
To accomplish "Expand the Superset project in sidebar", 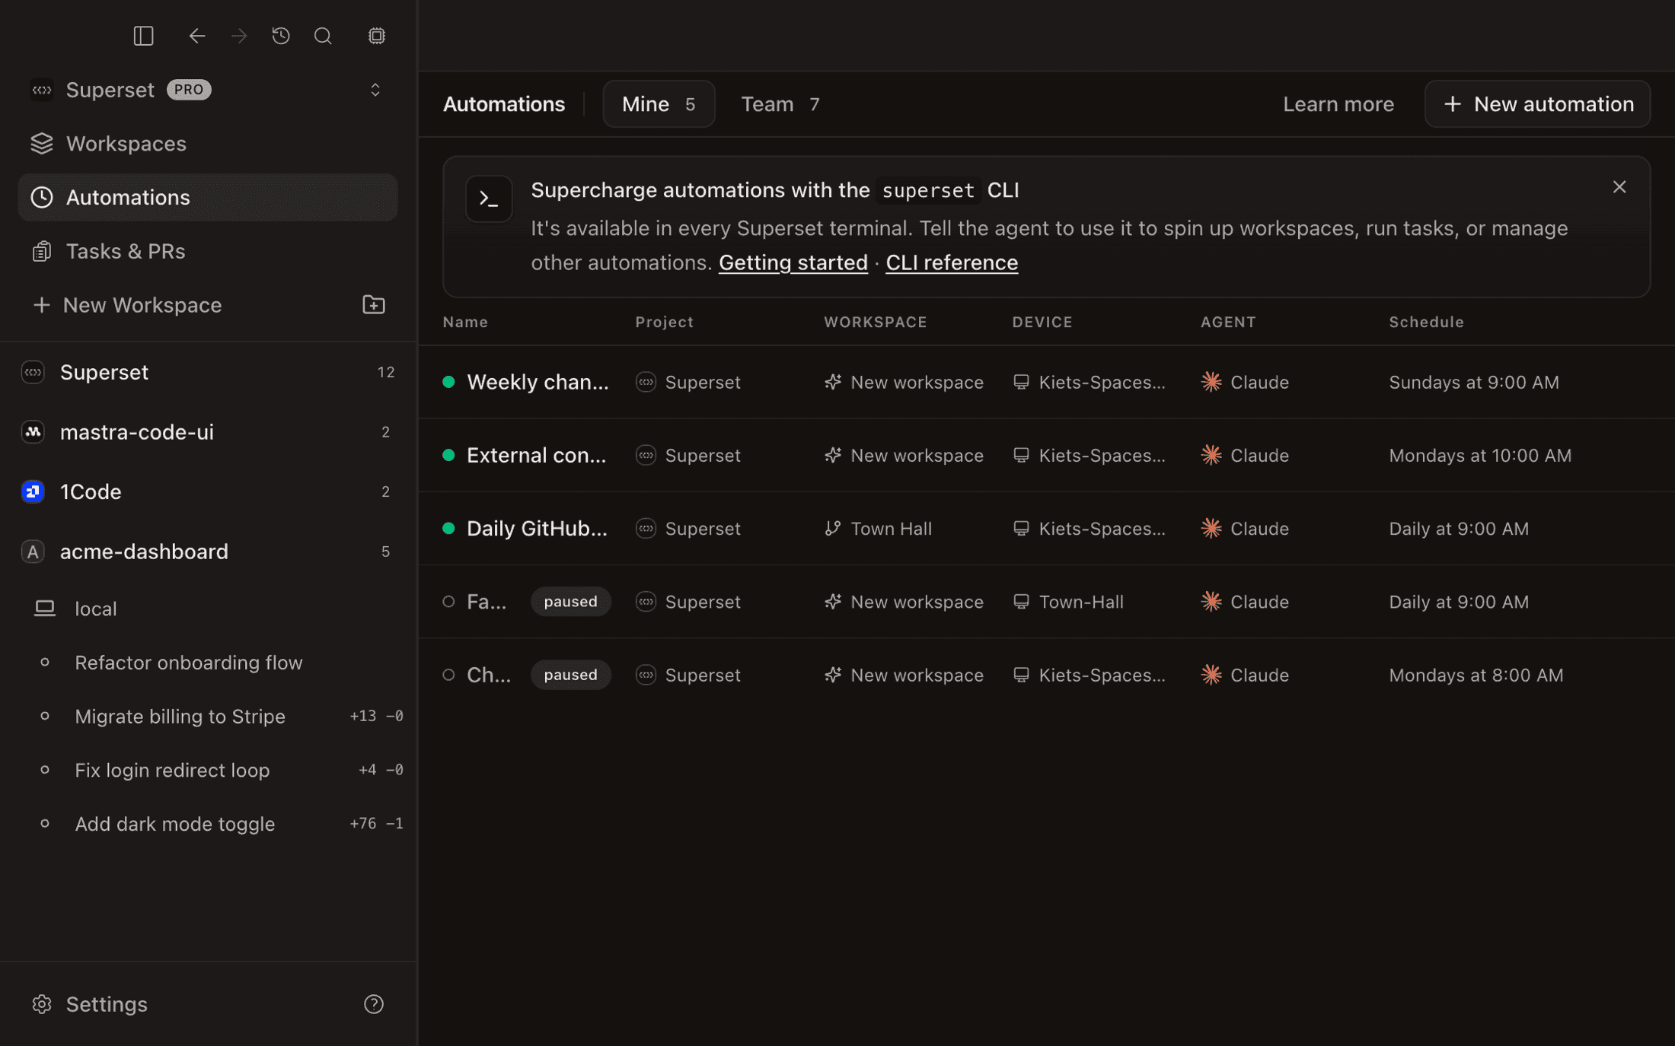I will coord(207,372).
